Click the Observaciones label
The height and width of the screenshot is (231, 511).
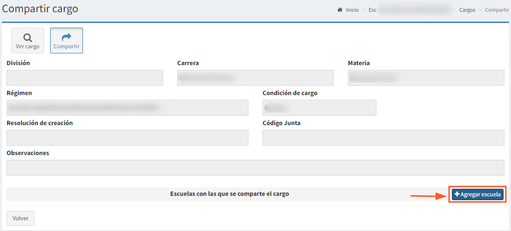coord(28,153)
